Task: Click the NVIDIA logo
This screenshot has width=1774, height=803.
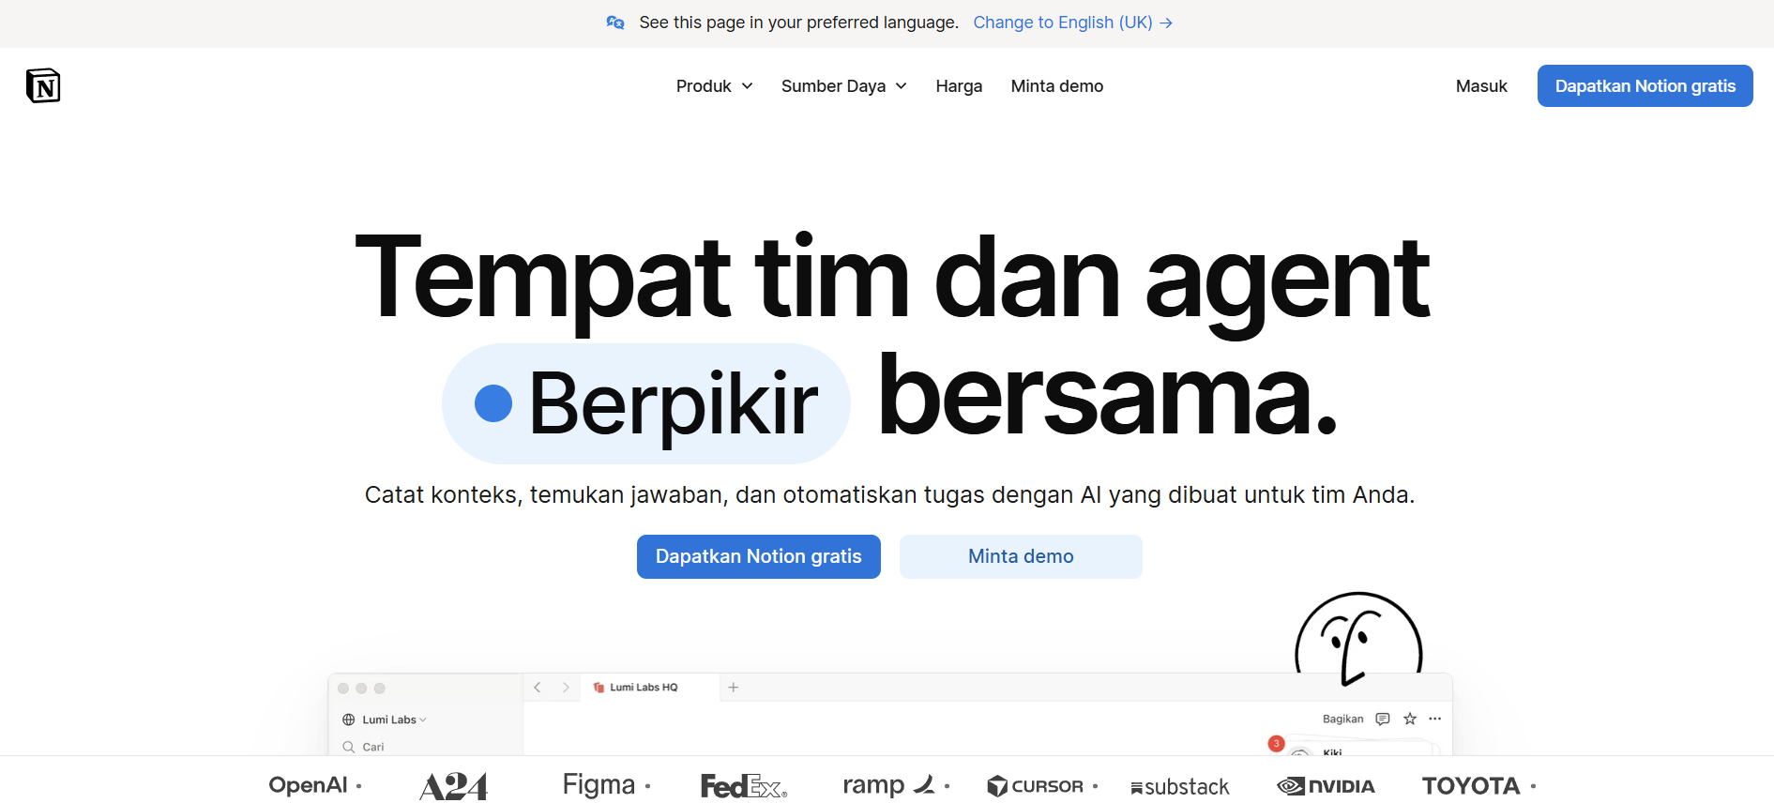Action: 1327,786
